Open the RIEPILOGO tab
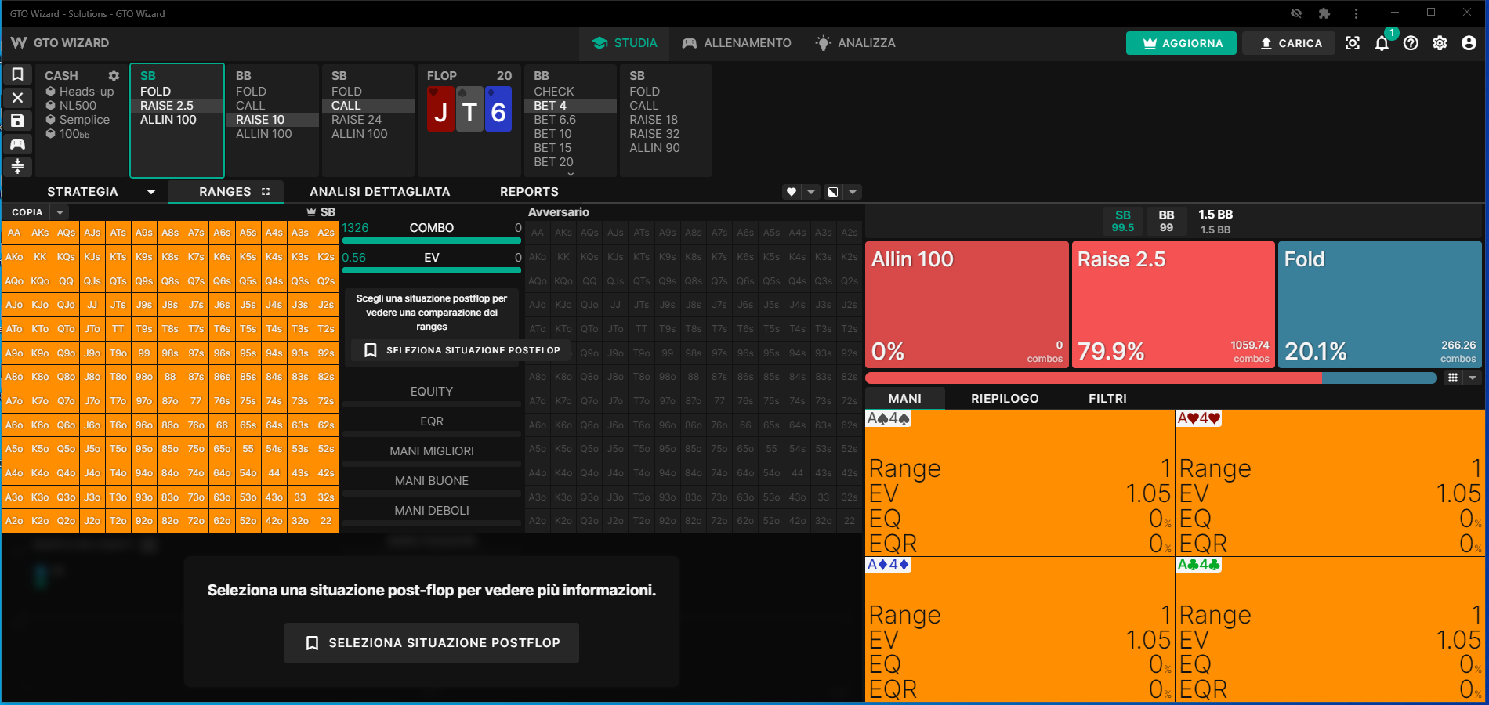The image size is (1489, 705). click(x=1005, y=399)
